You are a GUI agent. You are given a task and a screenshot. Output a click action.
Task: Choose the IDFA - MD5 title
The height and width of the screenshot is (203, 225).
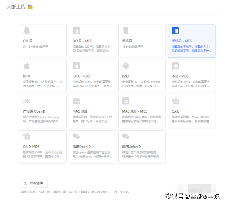[81, 76]
